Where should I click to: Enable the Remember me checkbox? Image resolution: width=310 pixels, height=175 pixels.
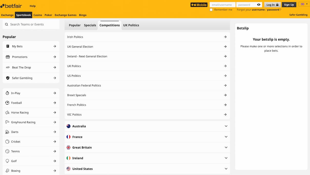[x=211, y=9]
